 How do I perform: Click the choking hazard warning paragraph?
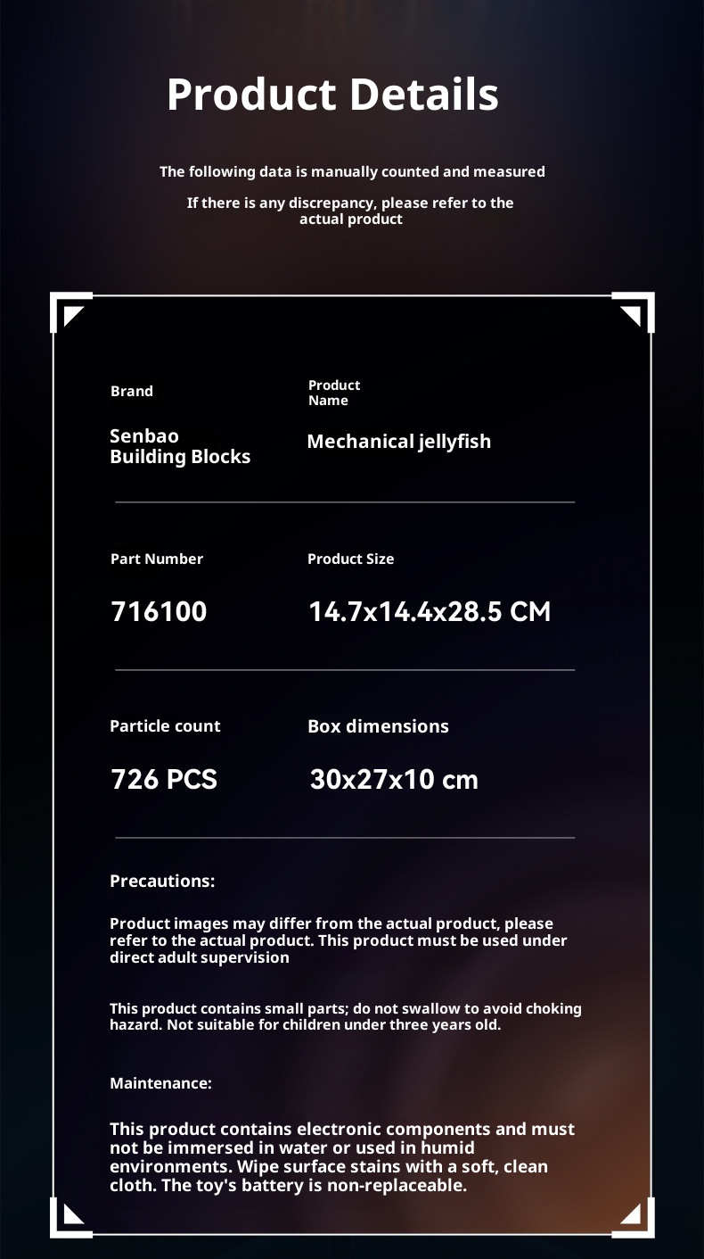(x=345, y=1016)
